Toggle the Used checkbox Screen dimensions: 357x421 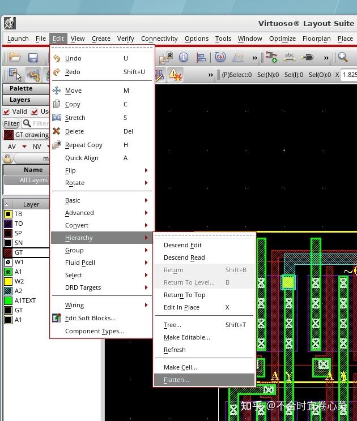[34, 111]
